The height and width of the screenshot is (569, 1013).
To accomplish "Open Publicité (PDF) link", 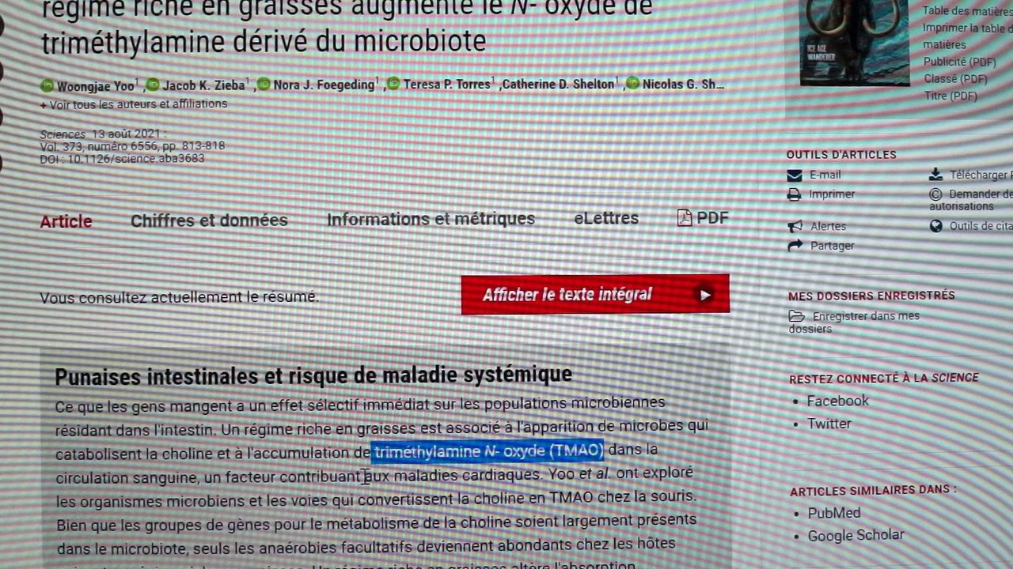I will pos(959,62).
